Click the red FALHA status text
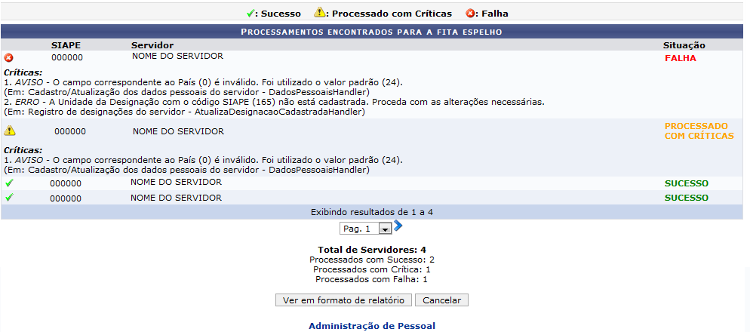This screenshot has height=332, width=750. 680,58
